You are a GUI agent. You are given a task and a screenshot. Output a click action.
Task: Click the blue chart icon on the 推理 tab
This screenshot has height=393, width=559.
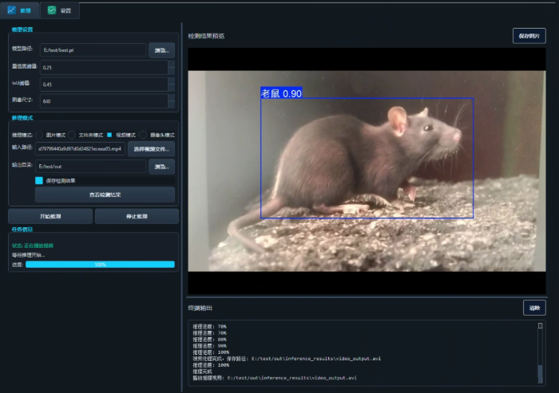tap(12, 10)
